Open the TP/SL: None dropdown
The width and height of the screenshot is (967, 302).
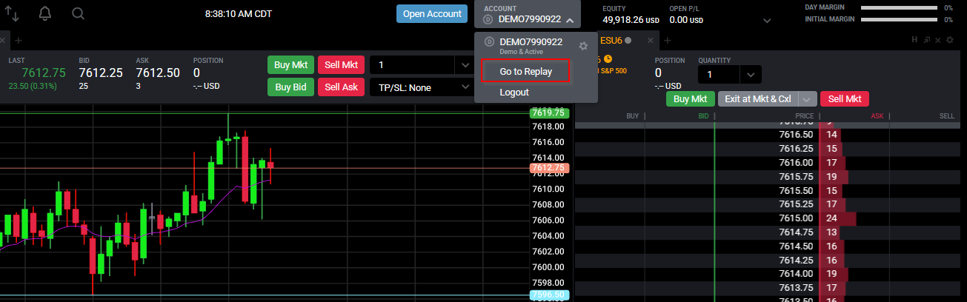(x=421, y=87)
